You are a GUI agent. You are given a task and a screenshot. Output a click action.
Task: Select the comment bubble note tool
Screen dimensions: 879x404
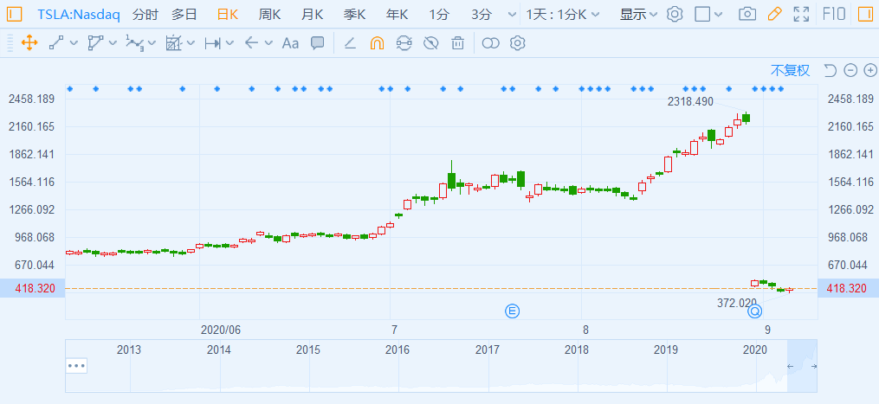pyautogui.click(x=317, y=42)
